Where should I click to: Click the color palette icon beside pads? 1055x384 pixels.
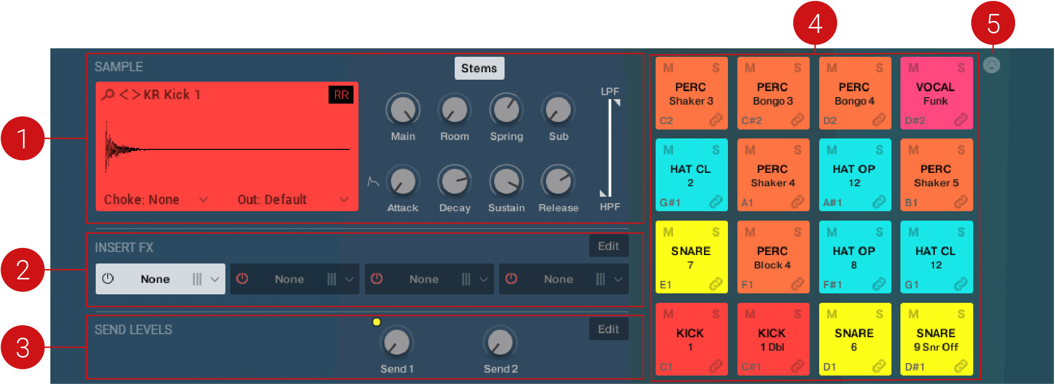click(x=991, y=65)
